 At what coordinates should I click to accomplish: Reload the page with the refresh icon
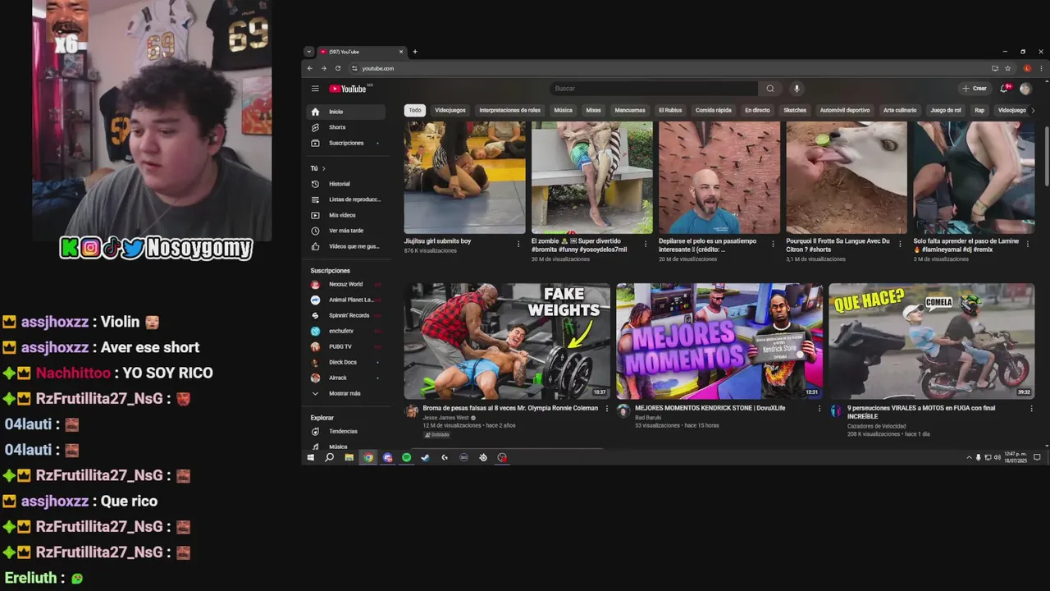coord(337,68)
